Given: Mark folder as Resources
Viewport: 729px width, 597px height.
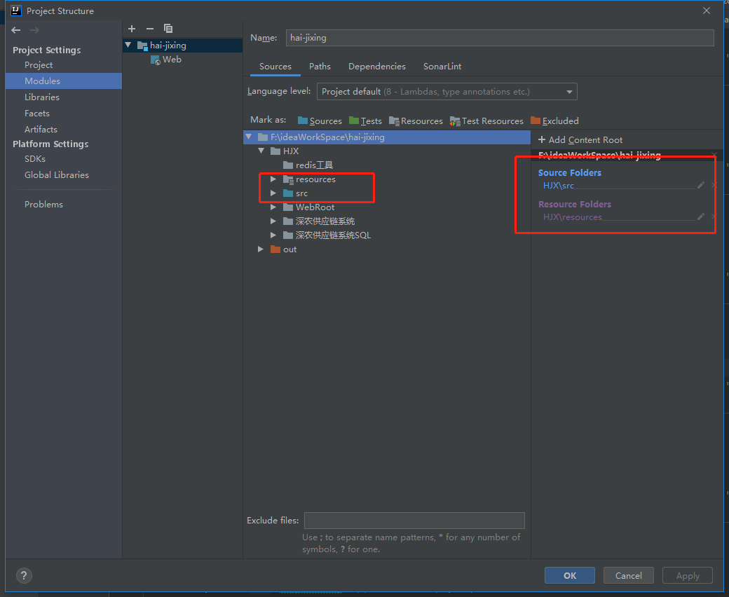Looking at the screenshot, I should (416, 121).
